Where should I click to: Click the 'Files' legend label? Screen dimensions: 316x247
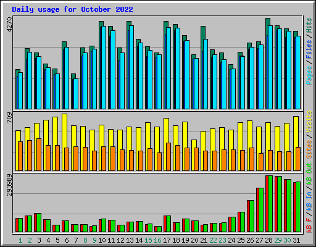[309, 49]
